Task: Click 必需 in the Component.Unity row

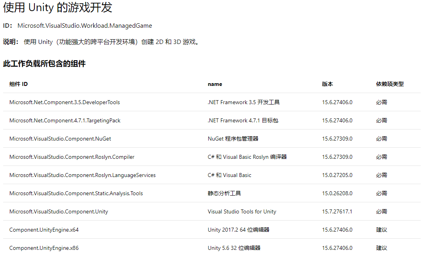Action: click(x=381, y=212)
